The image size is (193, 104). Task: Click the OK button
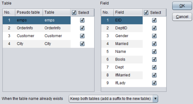tap(182, 6)
